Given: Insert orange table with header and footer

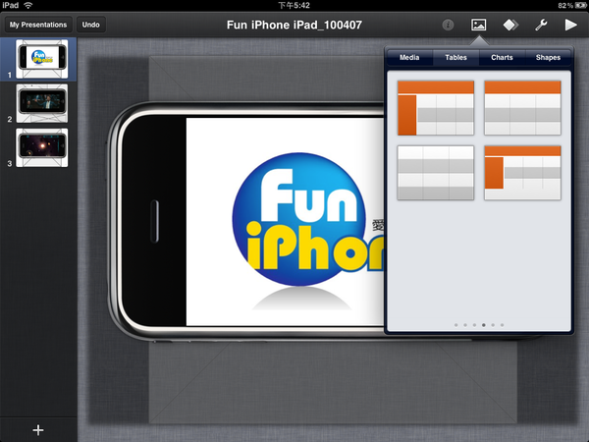Looking at the screenshot, I should coord(522,173).
